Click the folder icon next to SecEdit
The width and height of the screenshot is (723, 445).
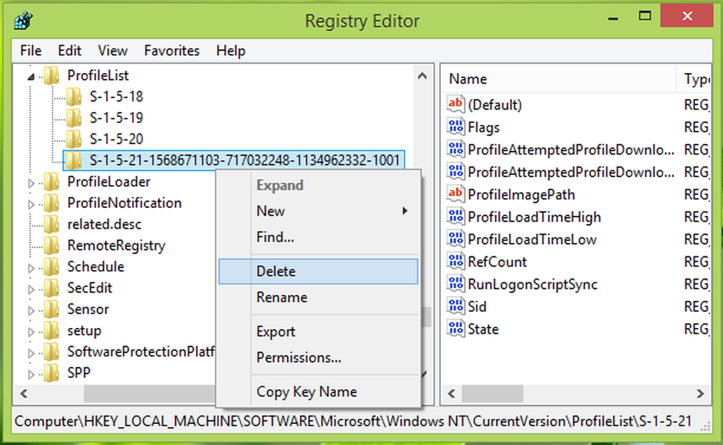tap(51, 288)
